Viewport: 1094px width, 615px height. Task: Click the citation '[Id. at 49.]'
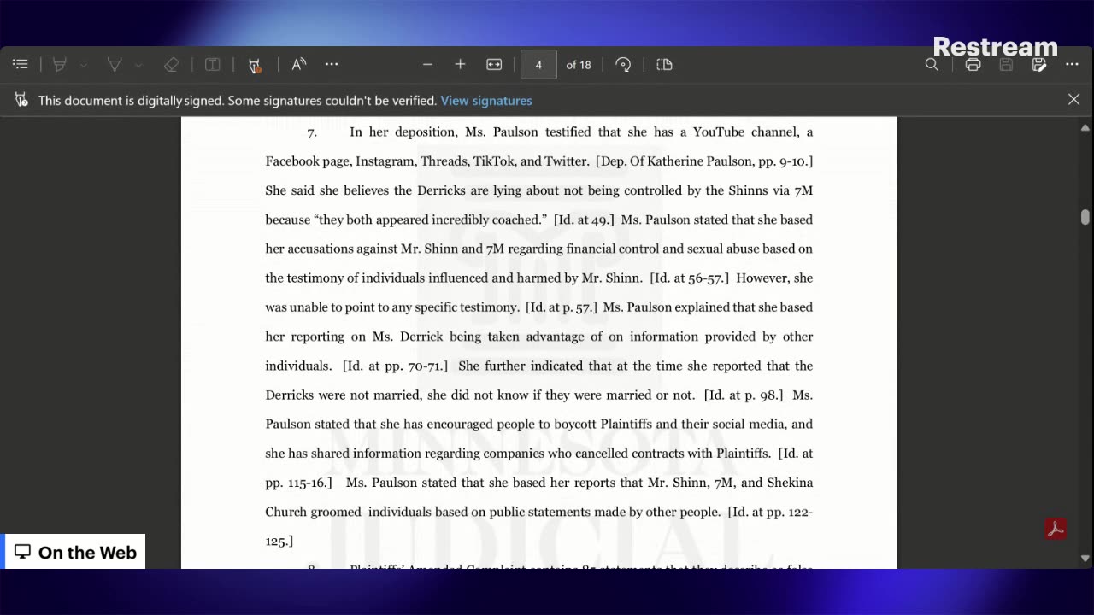[x=584, y=220]
